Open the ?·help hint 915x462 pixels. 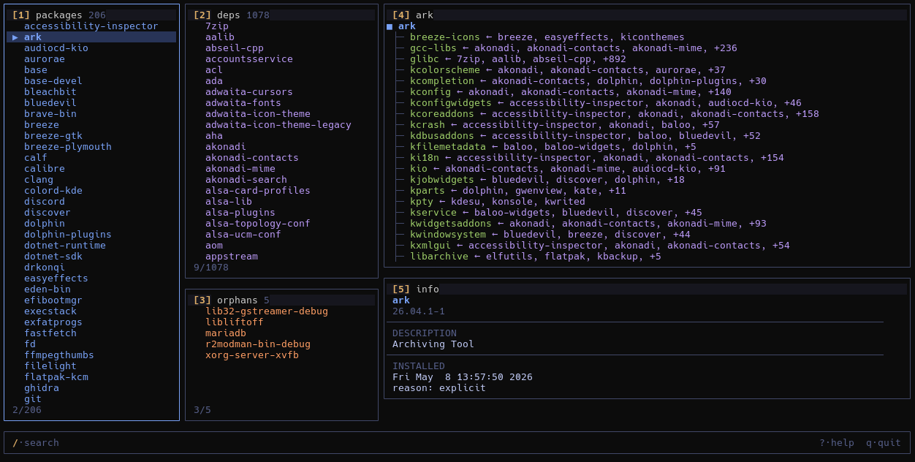point(837,443)
